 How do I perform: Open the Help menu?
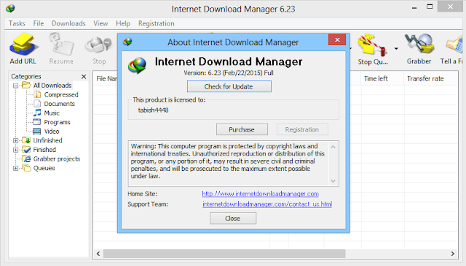(123, 23)
